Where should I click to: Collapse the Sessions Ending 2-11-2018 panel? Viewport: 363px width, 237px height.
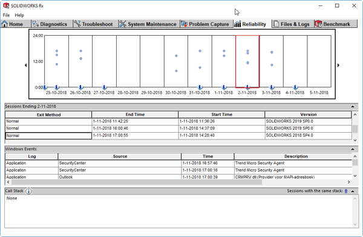click(353, 107)
